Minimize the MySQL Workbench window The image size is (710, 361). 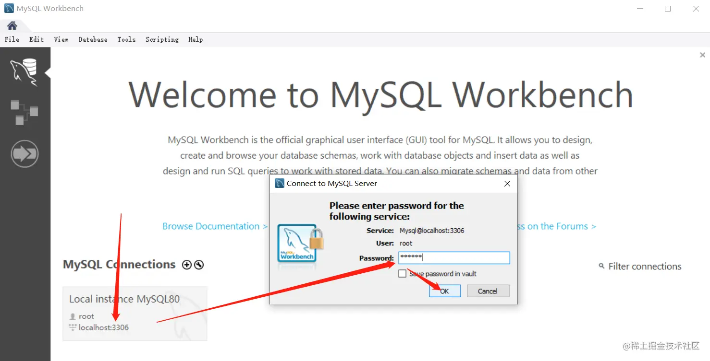(639, 9)
